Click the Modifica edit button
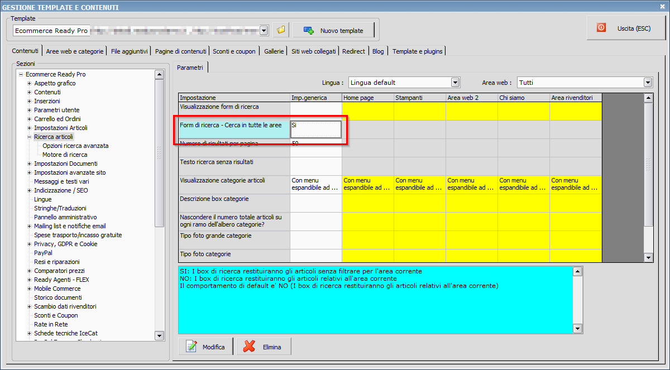The image size is (670, 370). pos(206,347)
